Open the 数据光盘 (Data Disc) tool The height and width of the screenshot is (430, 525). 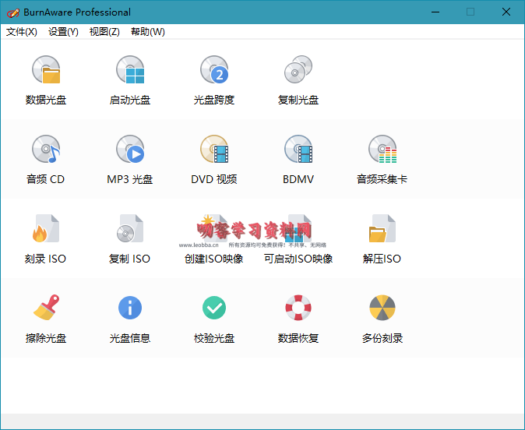coord(46,71)
